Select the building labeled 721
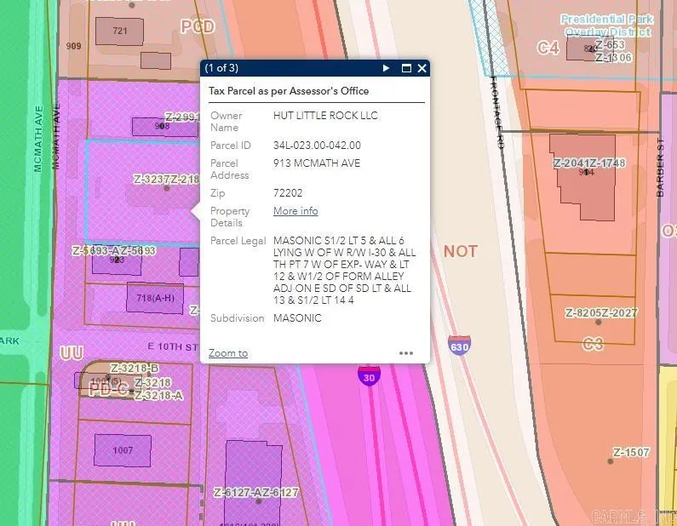The width and height of the screenshot is (677, 526). tap(119, 31)
